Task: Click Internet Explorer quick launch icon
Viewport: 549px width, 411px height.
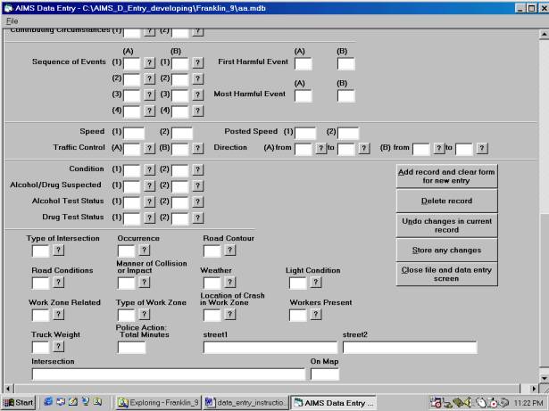Action: (x=48, y=402)
